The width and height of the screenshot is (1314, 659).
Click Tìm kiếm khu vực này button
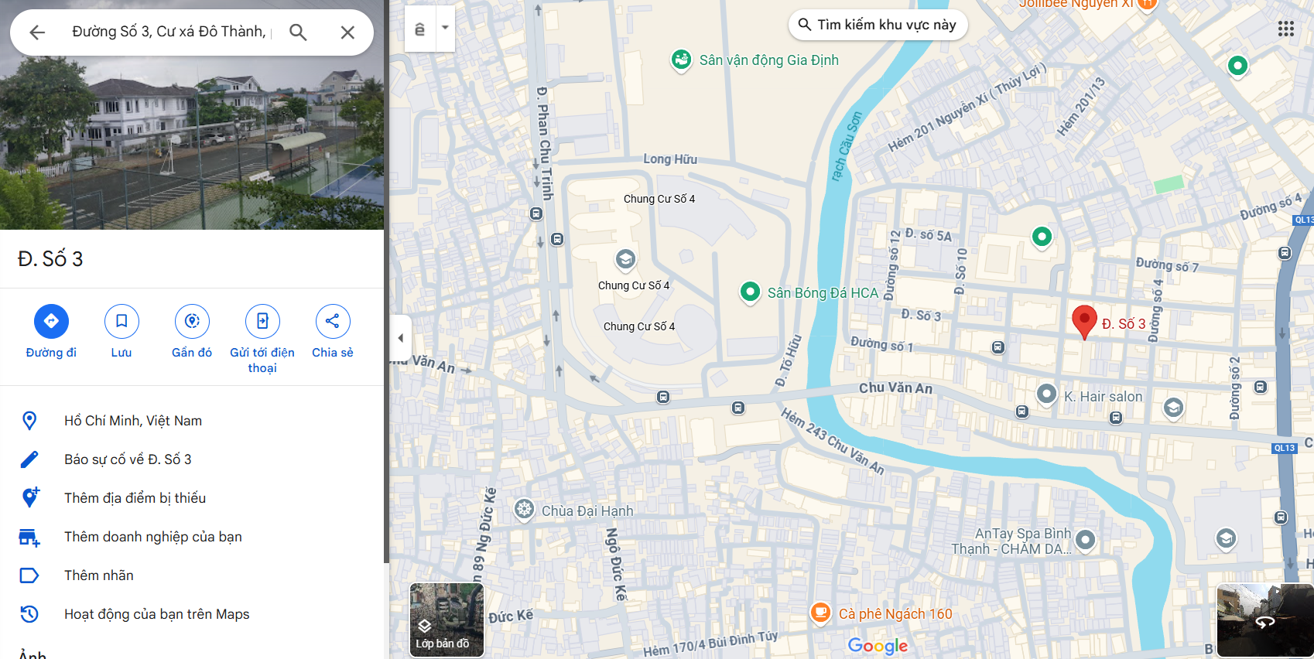coord(878,25)
